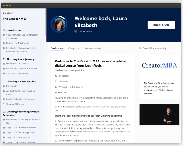The image size is (183, 146).
Task: Click the status icon beside chapter 02 'Introduction' lesson
Action: pyautogui.click(x=4, y=86)
